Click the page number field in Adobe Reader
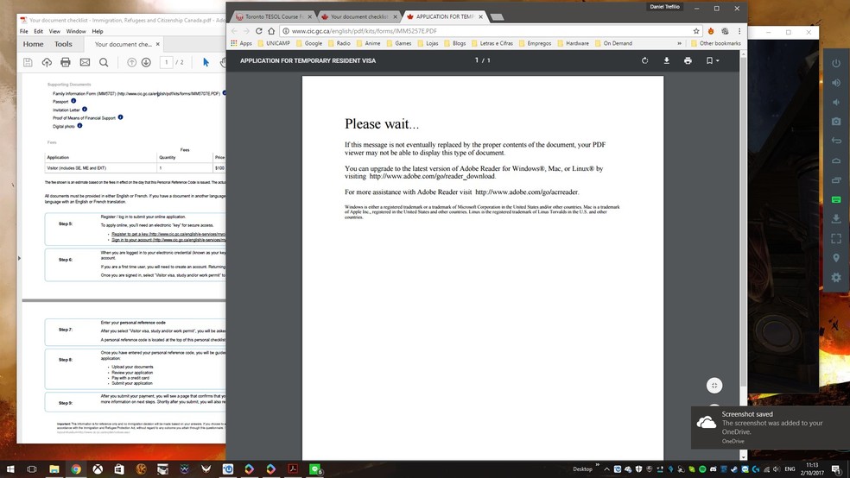Viewport: 850px width, 478px height. 167,63
